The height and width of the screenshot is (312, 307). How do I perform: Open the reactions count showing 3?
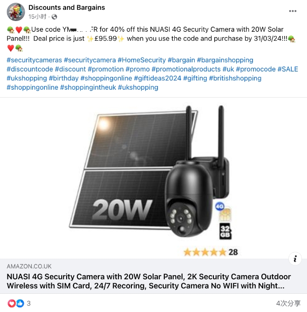(x=29, y=304)
